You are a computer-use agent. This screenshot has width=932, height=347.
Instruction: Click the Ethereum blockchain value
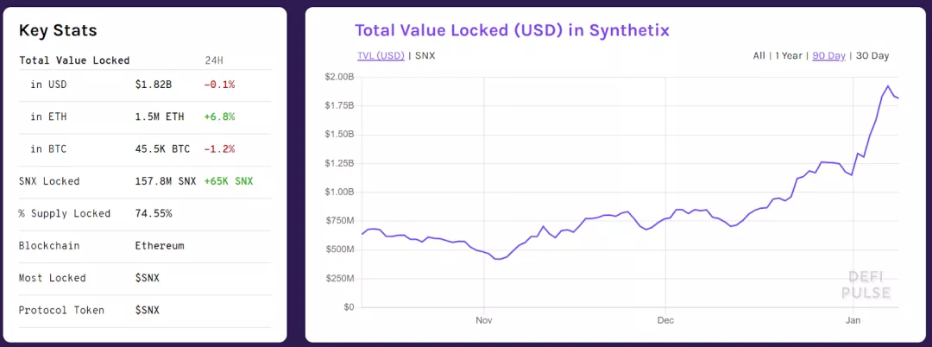[x=160, y=245]
